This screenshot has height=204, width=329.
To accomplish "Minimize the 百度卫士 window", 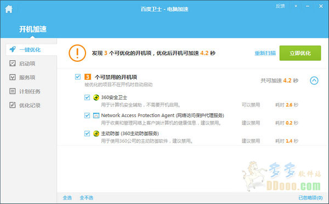I will click(x=308, y=6).
